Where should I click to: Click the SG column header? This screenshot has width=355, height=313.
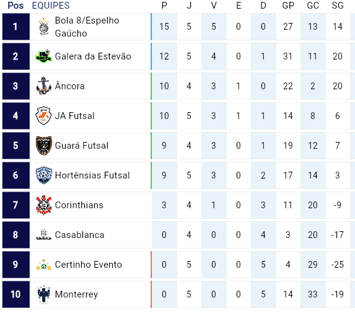pos(338,6)
